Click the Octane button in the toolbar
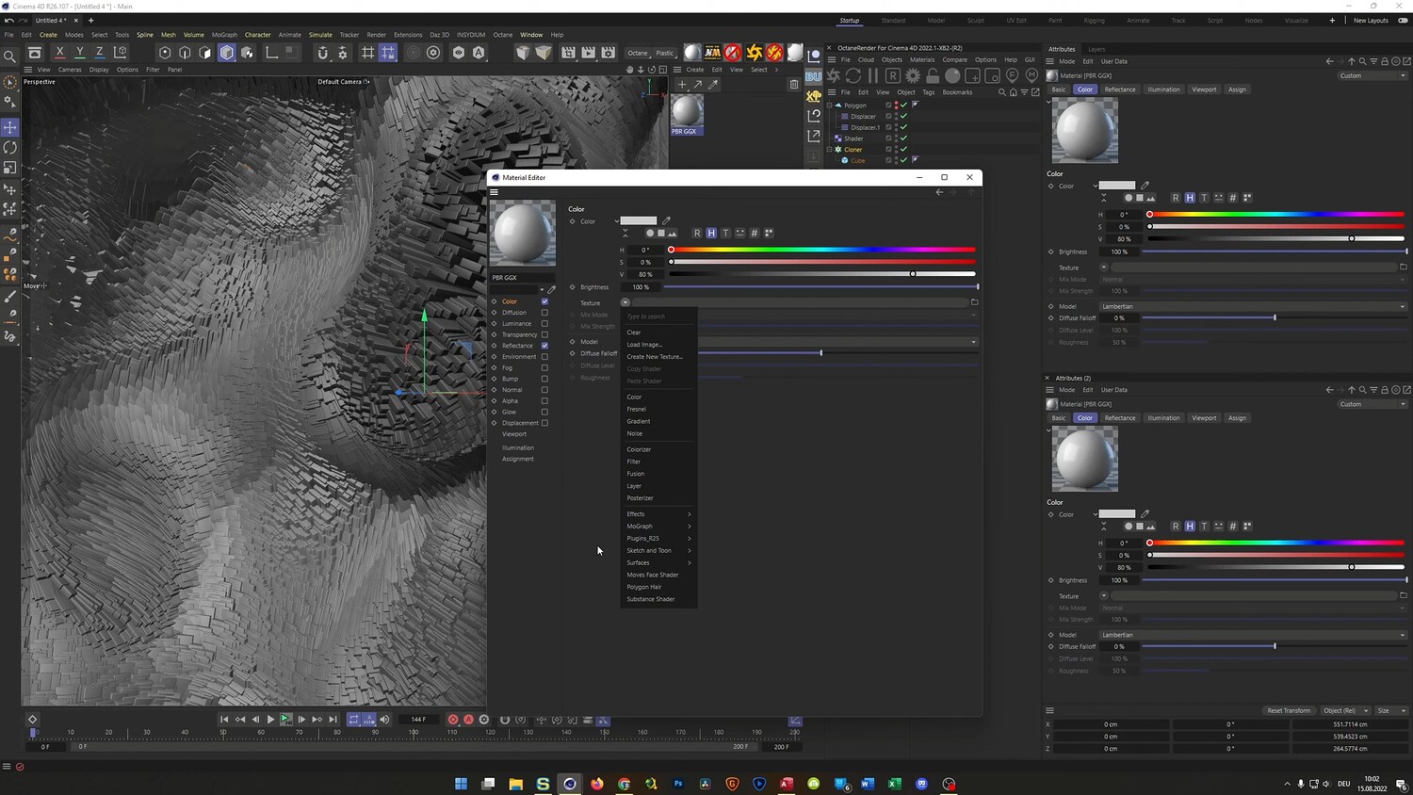This screenshot has height=795, width=1413. [x=638, y=53]
